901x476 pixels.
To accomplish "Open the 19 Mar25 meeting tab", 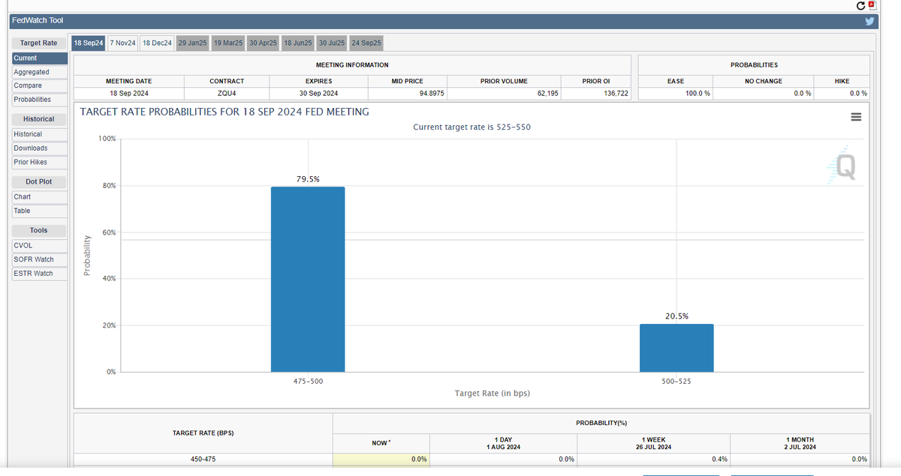I will [x=228, y=43].
